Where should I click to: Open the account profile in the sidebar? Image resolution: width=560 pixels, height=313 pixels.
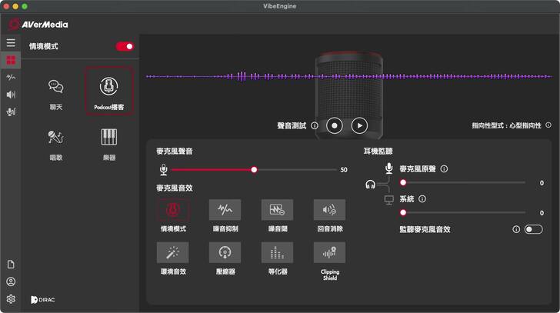tap(11, 281)
